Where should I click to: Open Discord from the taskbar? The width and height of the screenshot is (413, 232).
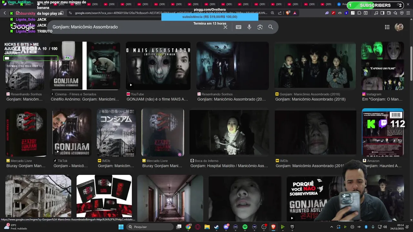pyautogui.click(x=226, y=227)
